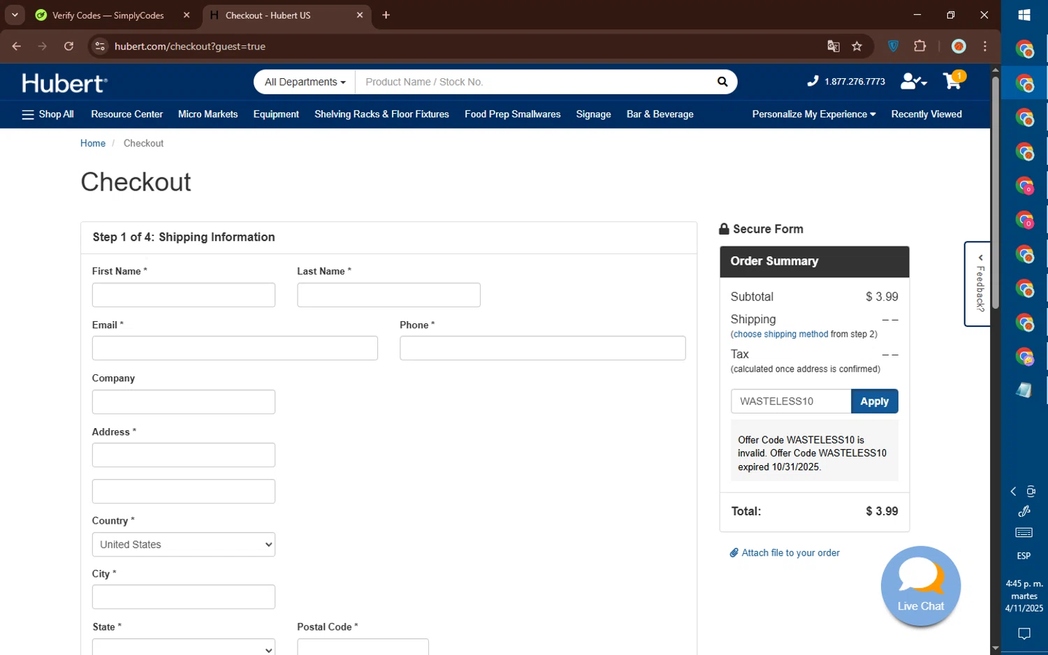Open Food Prep Smallwares menu
1048x655 pixels.
point(512,115)
